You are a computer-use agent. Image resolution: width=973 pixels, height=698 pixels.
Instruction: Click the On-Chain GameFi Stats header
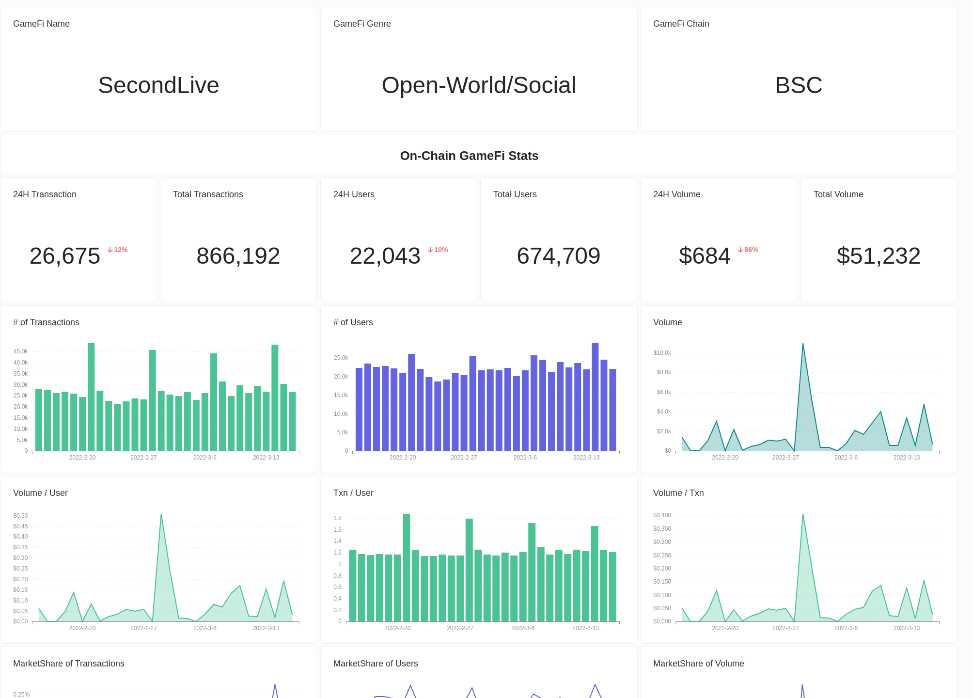coord(469,156)
